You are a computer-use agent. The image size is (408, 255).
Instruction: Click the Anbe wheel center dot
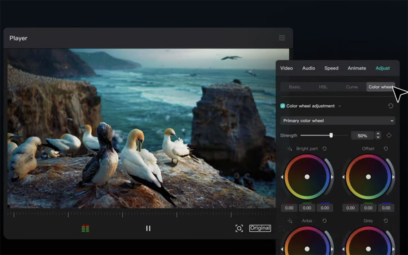307,249
